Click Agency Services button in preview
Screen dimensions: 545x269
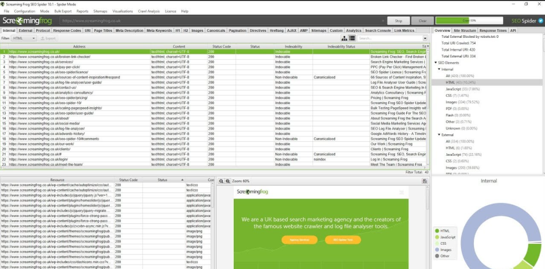point(299,240)
